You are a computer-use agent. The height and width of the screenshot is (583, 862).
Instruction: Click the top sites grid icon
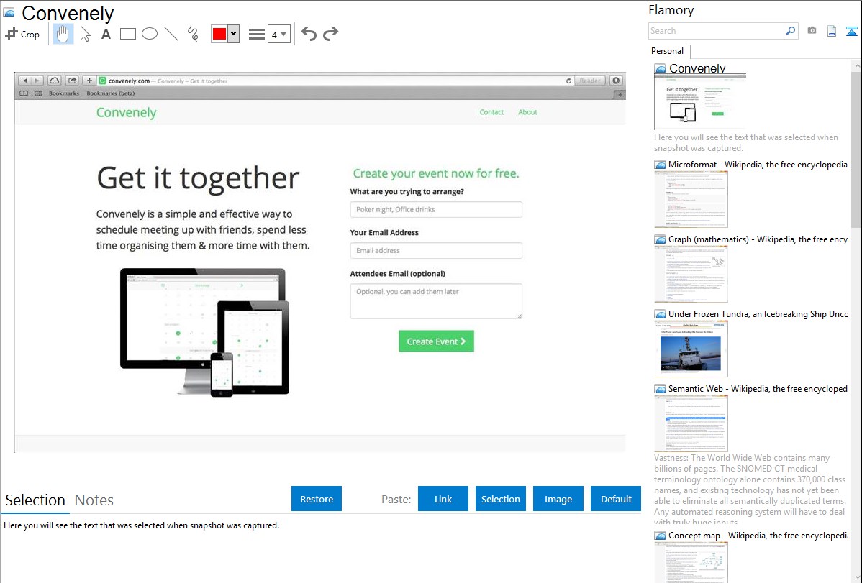pos(38,93)
